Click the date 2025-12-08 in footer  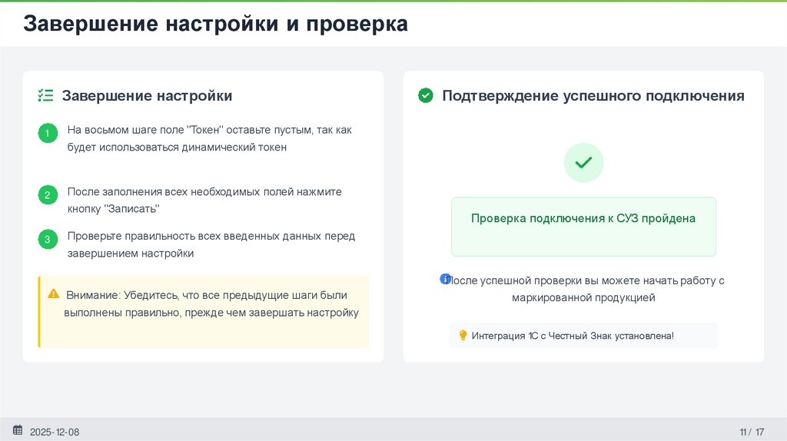coord(55,432)
